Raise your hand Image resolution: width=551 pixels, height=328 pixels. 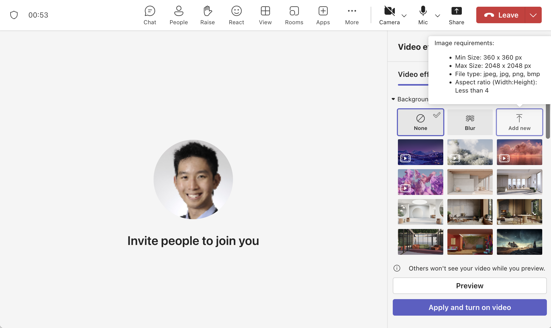[207, 15]
